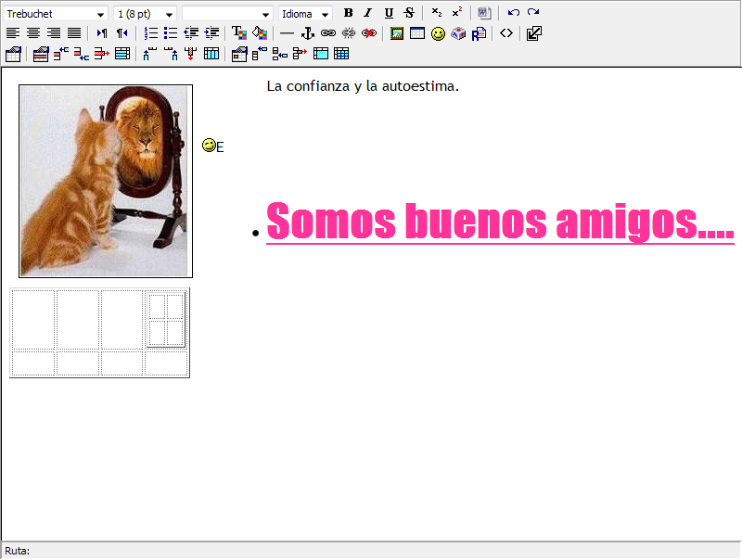Screen dimensions: 742x560
Task: Insert a smiley emoticon from toolbar
Action: [438, 33]
